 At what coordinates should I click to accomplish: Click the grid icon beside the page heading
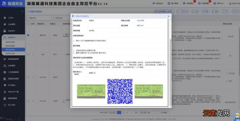[x=28, y=11]
